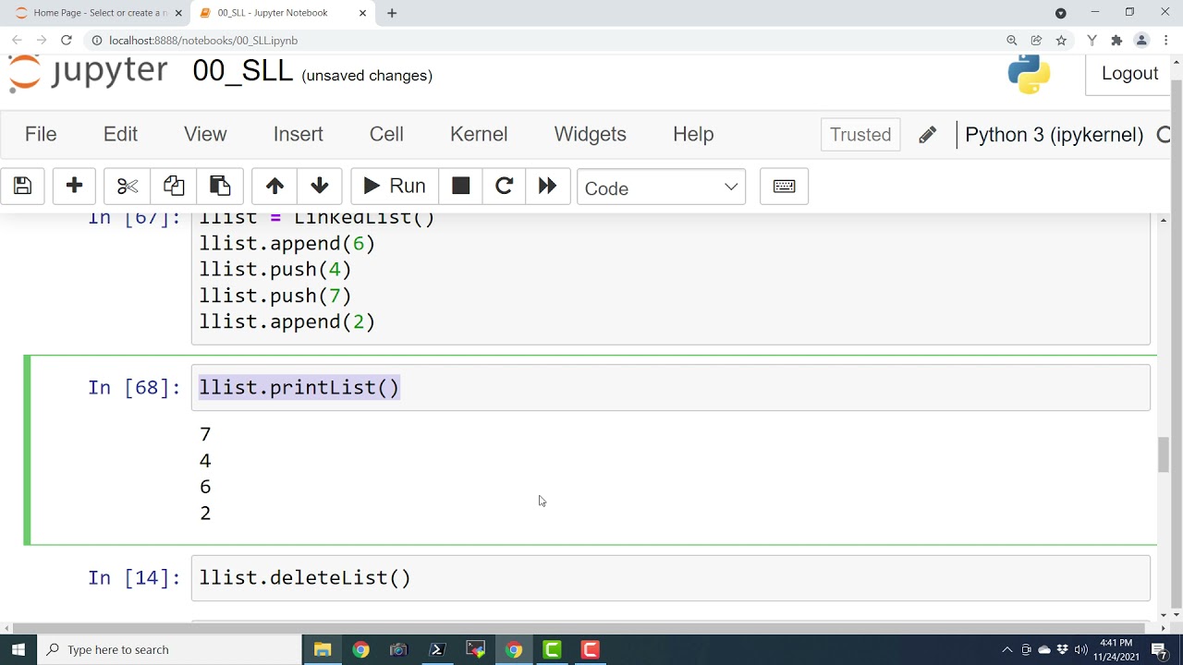The height and width of the screenshot is (665, 1183).
Task: Show hidden system tray icons
Action: [x=1007, y=649]
